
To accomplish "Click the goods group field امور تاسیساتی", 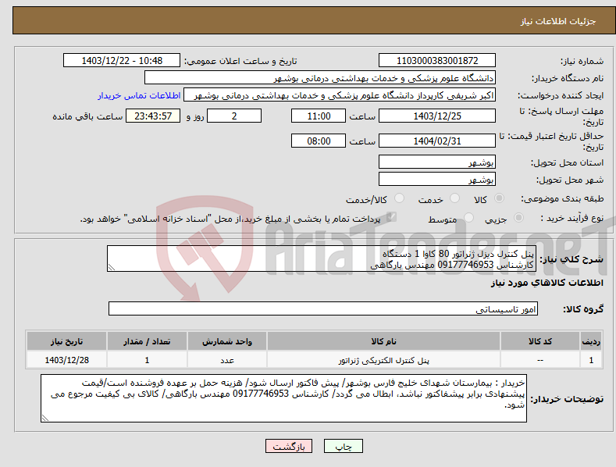I will (x=323, y=309).
